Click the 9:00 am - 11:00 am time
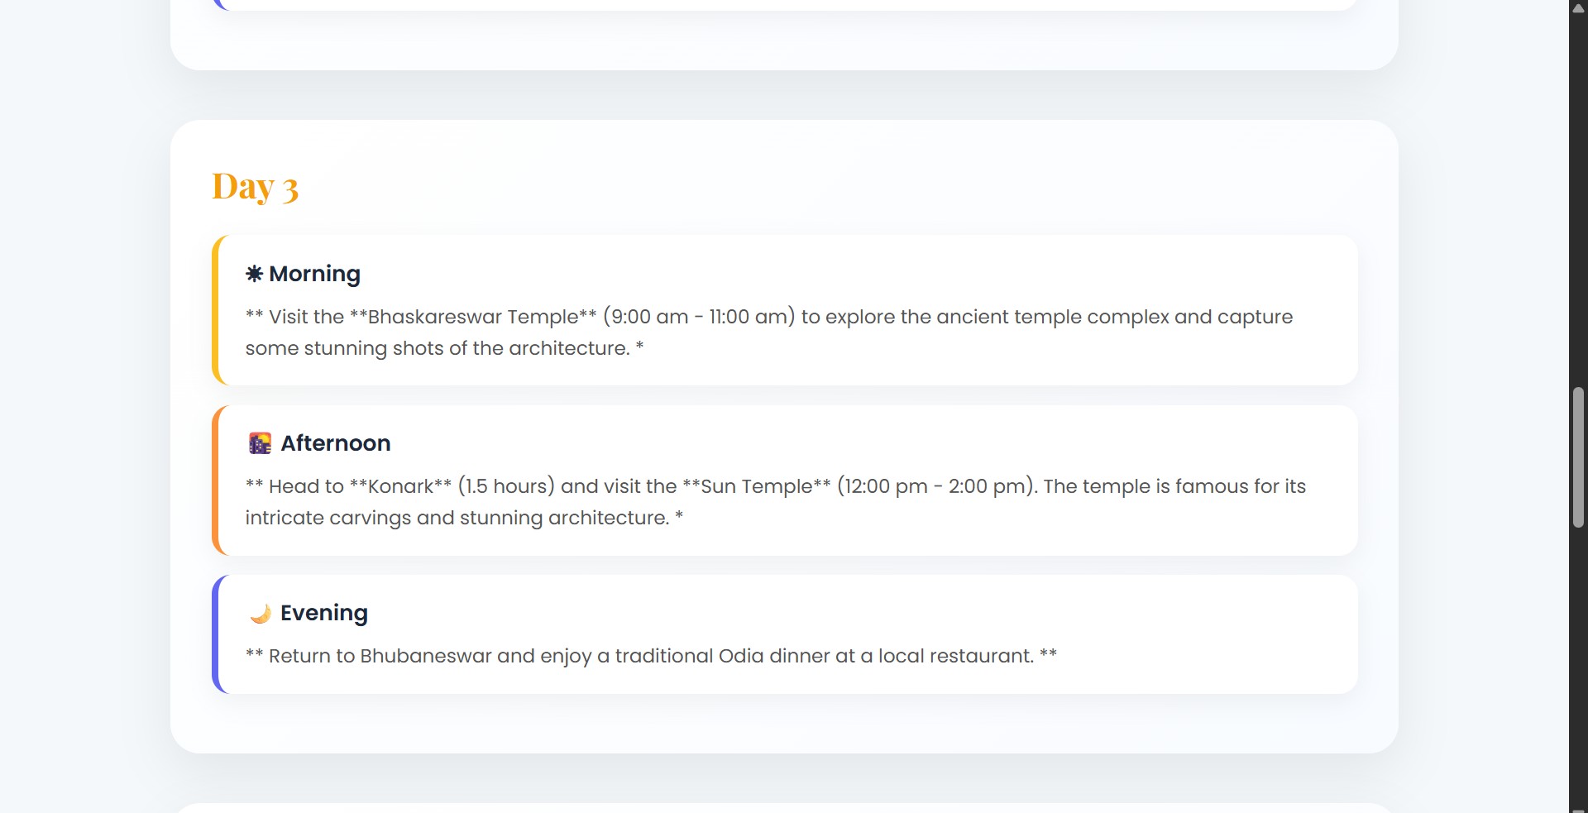 click(x=699, y=317)
